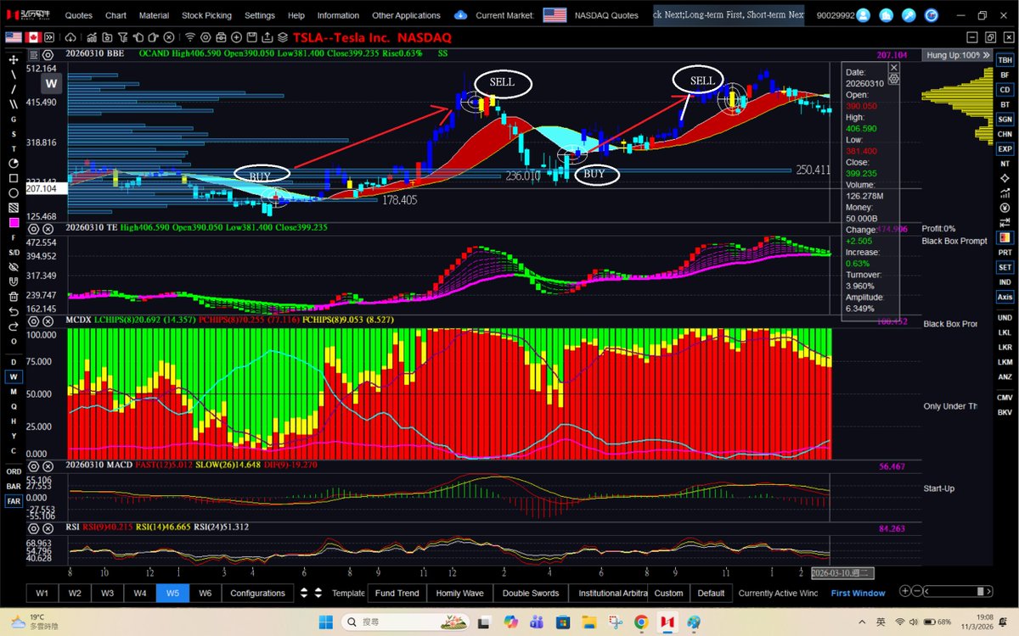Switch to quarterly period Q
The width and height of the screenshot is (1019, 636).
[14, 407]
